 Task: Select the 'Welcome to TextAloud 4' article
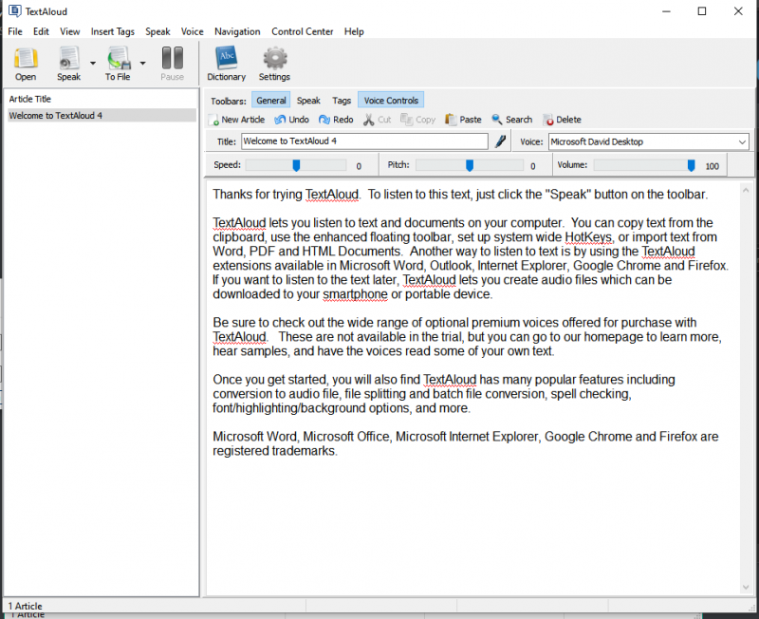[102, 115]
